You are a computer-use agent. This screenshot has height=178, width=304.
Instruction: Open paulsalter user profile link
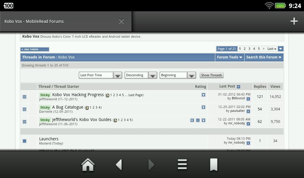(237, 111)
